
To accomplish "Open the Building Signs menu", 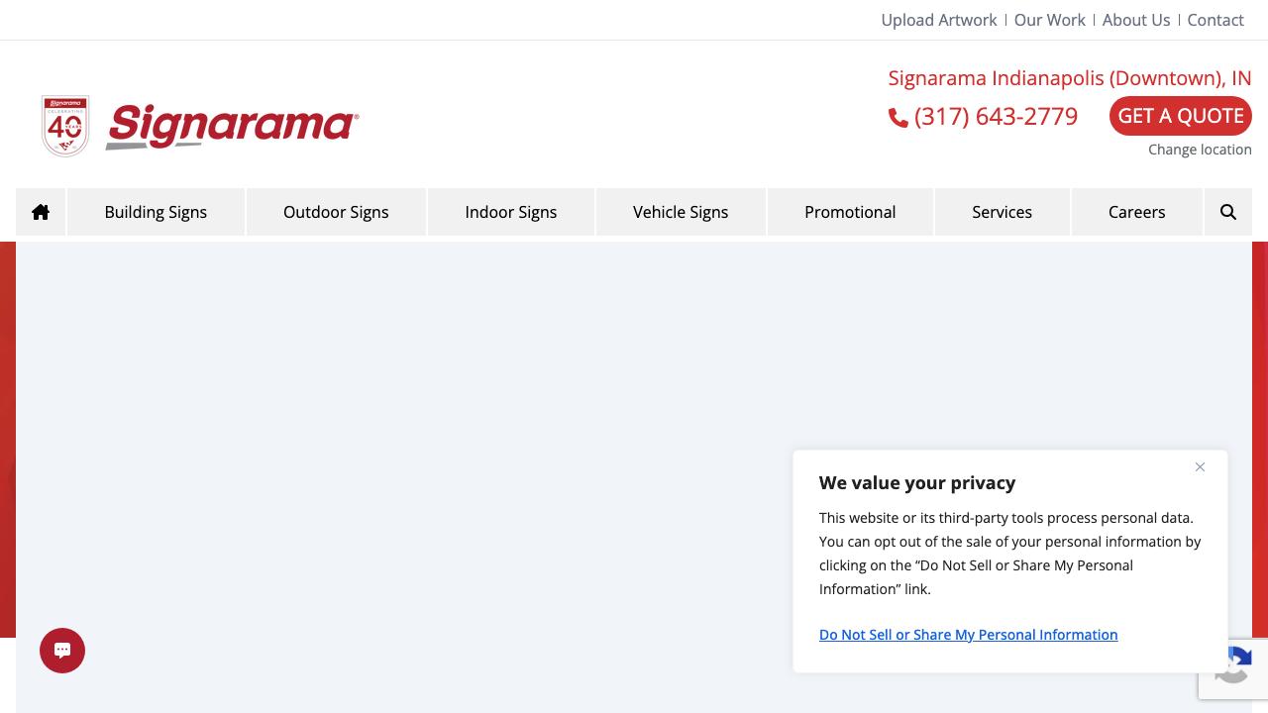I will pyautogui.click(x=156, y=212).
